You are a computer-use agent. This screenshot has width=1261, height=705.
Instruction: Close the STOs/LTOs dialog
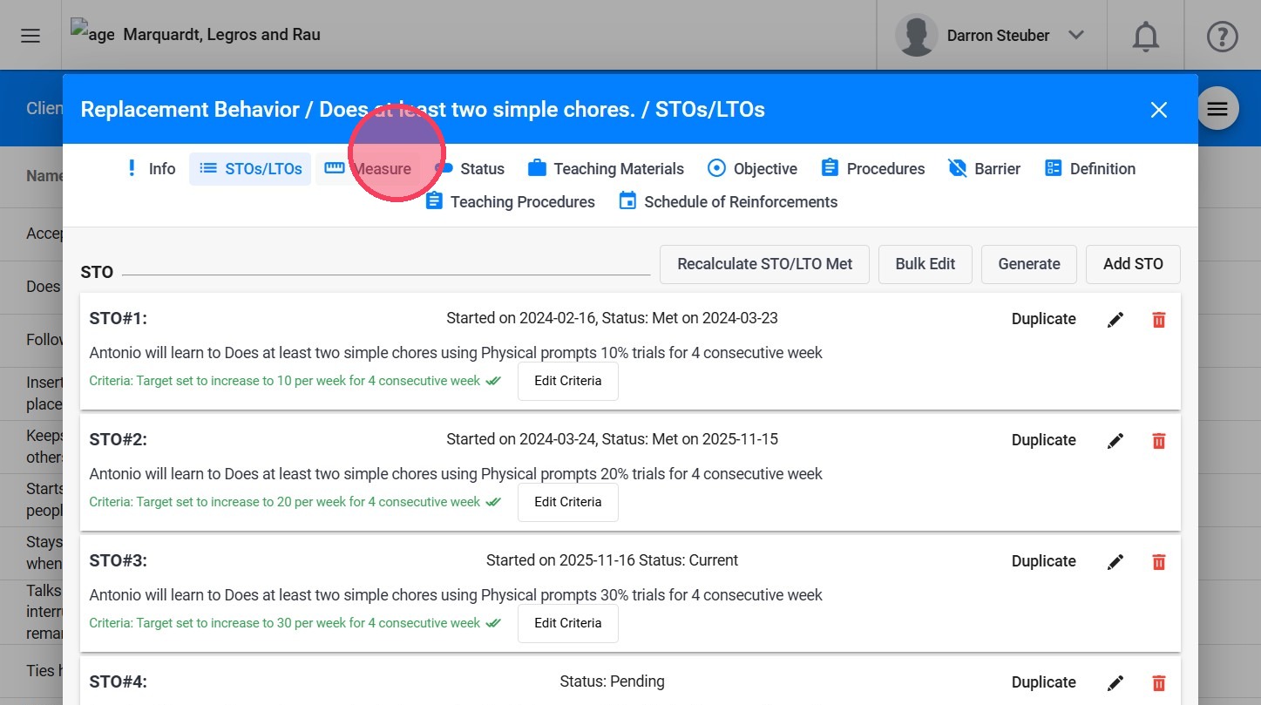click(x=1158, y=110)
